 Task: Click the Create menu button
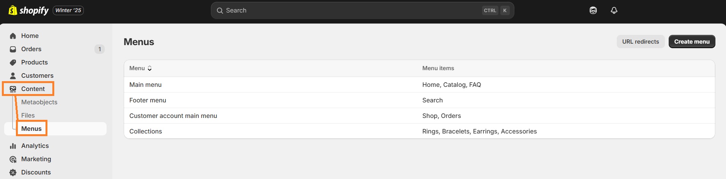tap(691, 42)
